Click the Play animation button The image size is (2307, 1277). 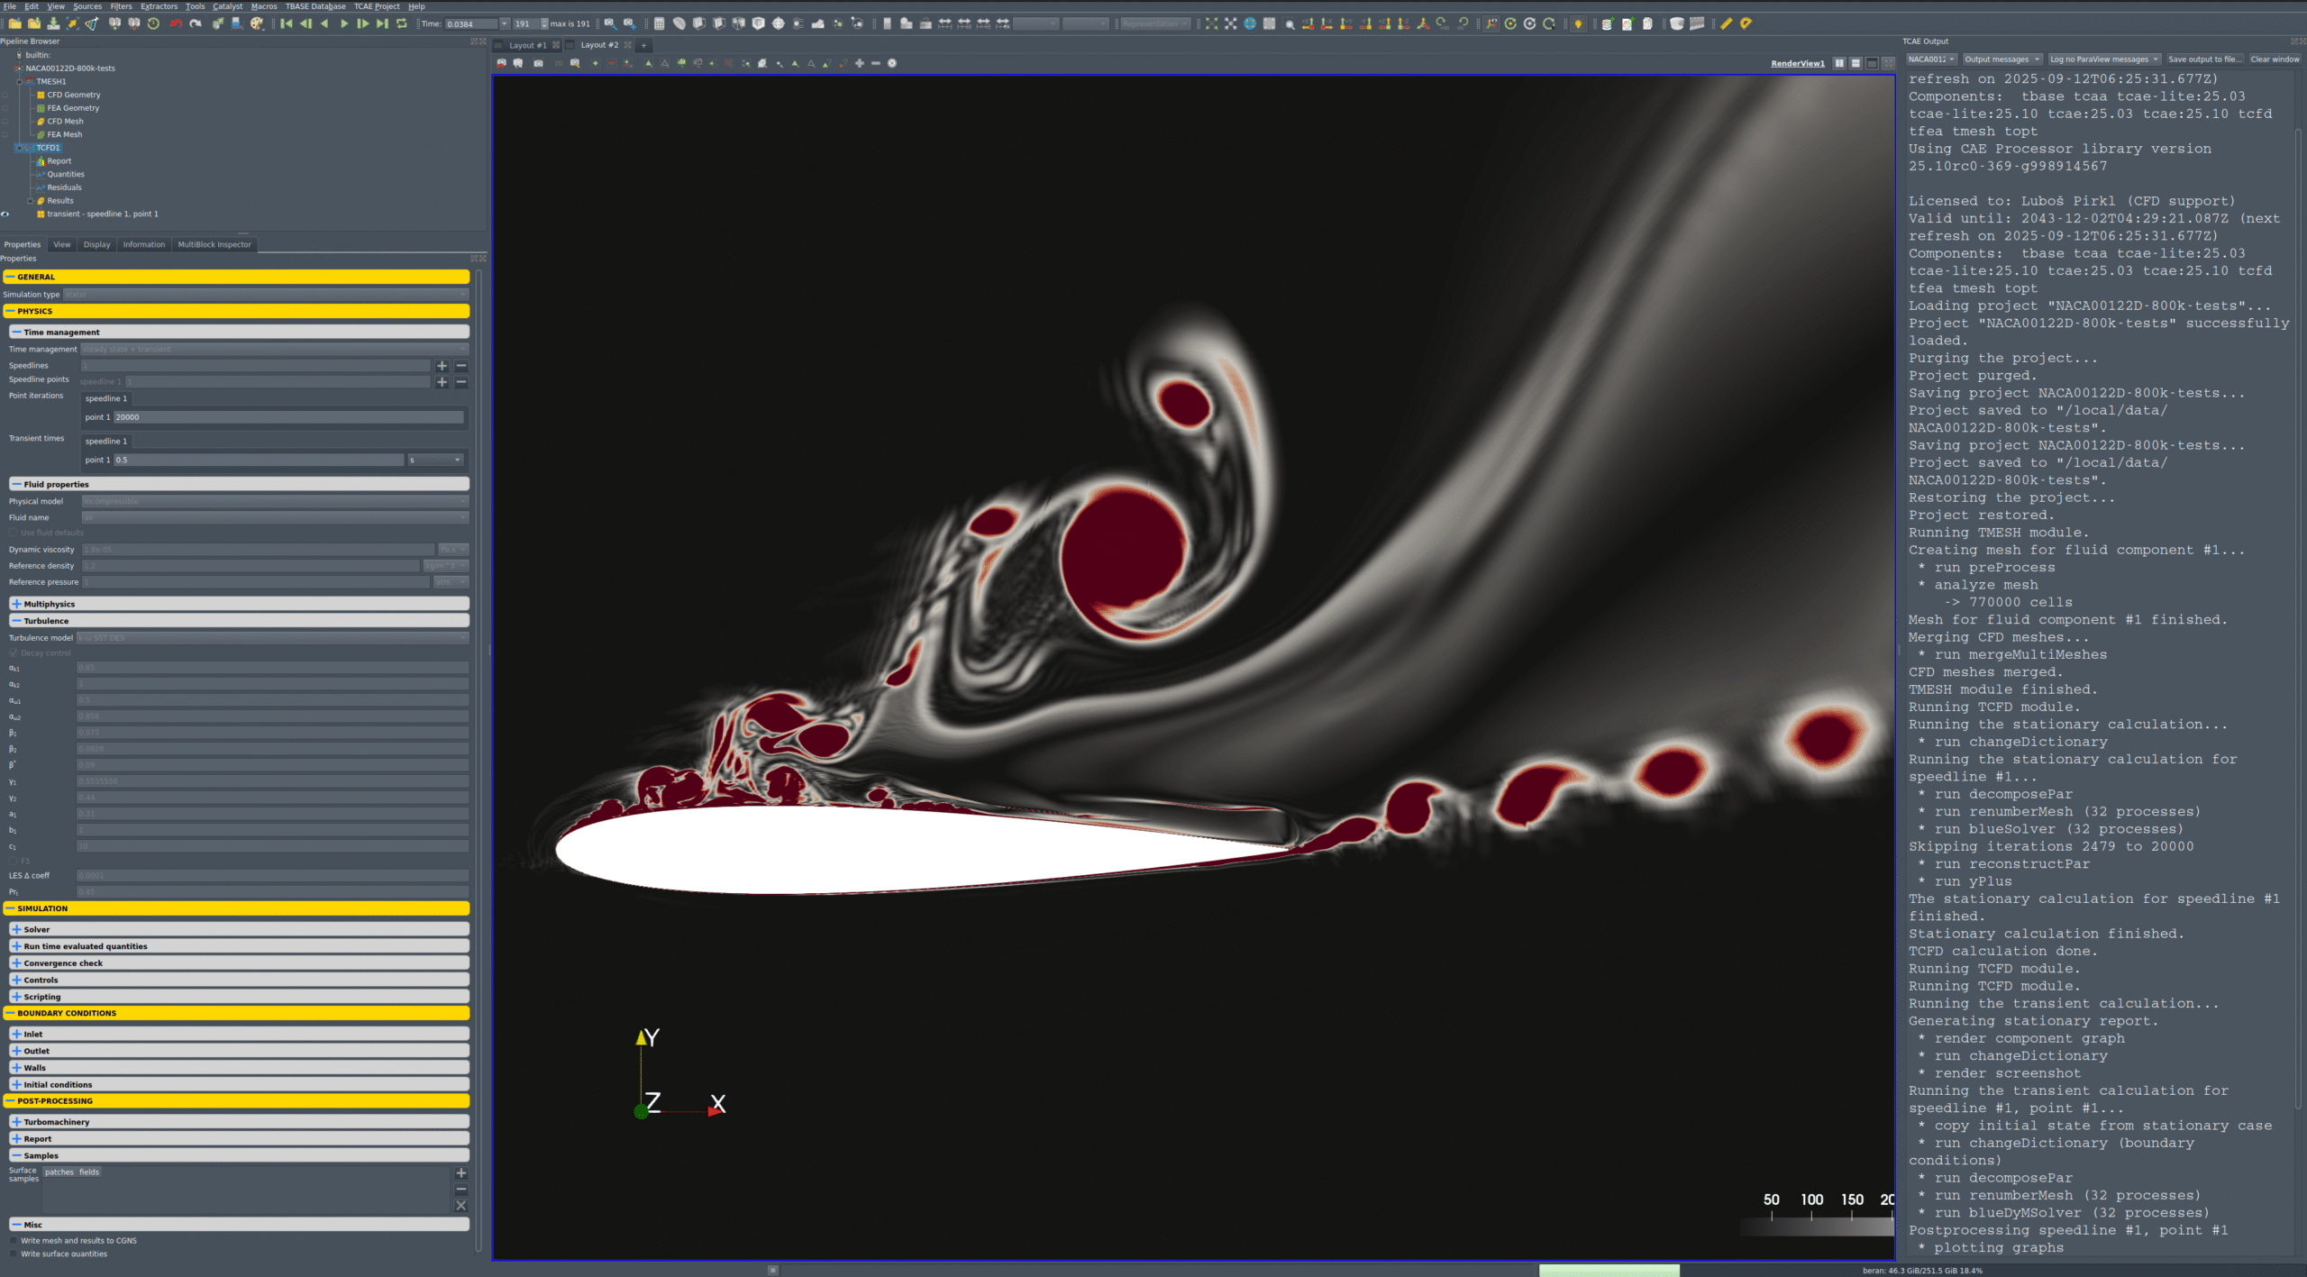click(x=343, y=24)
